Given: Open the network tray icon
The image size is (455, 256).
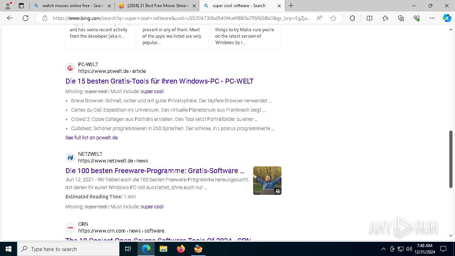Looking at the screenshot, I should click(x=401, y=249).
